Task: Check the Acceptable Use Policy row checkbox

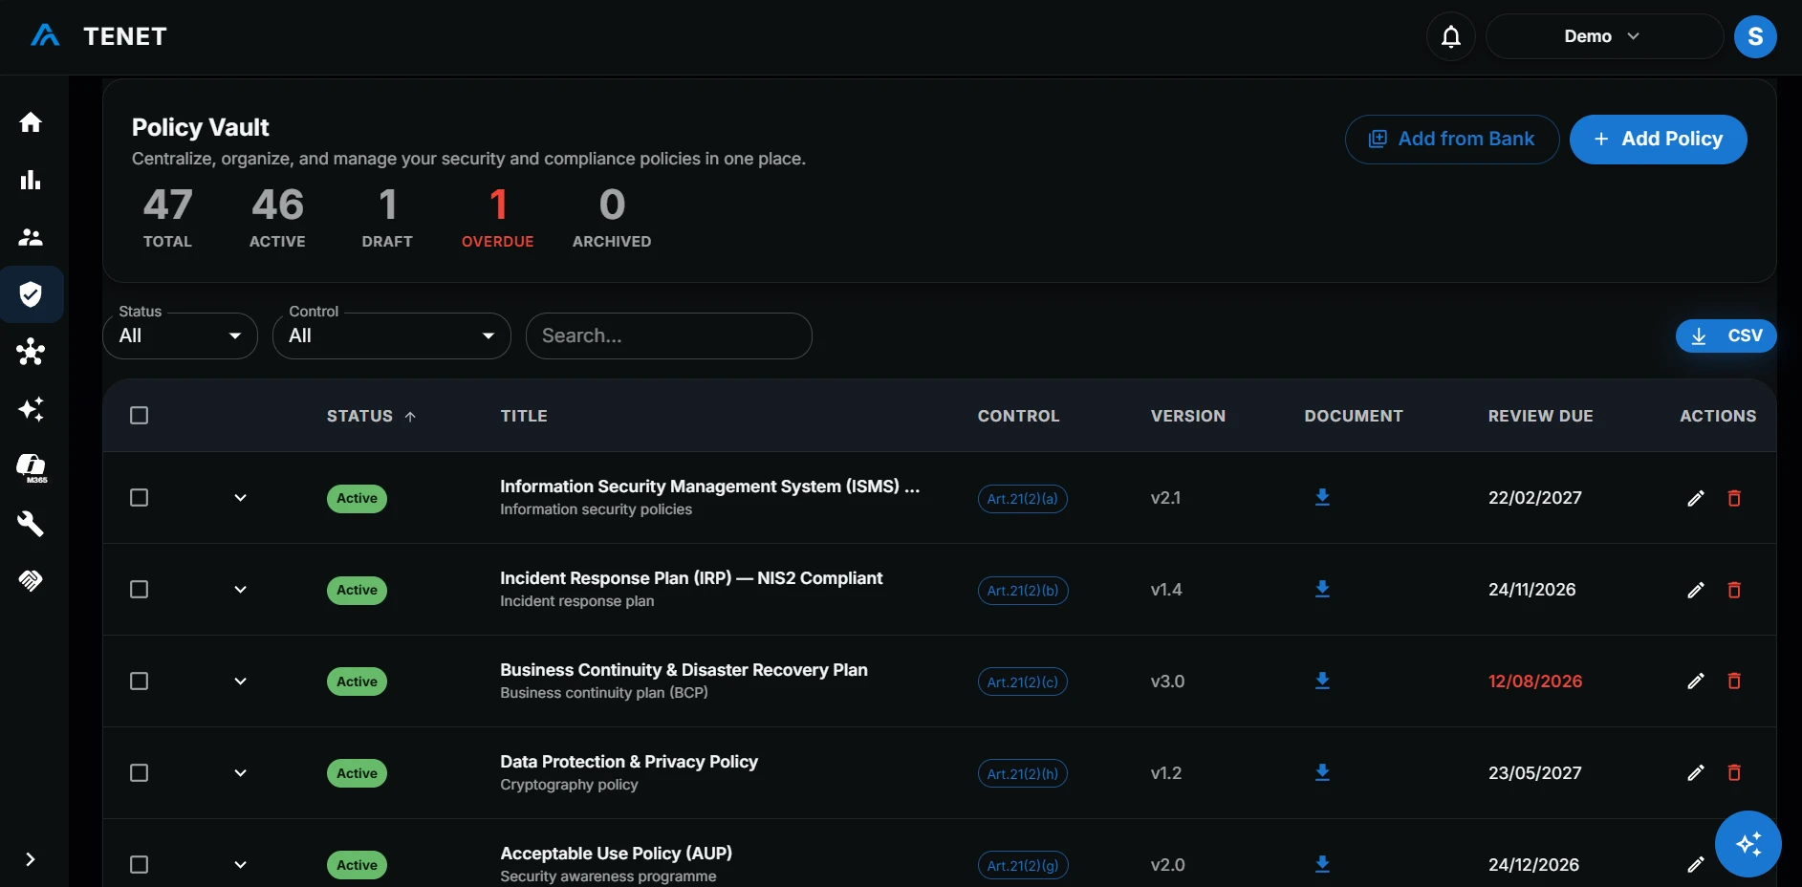Action: point(140,864)
